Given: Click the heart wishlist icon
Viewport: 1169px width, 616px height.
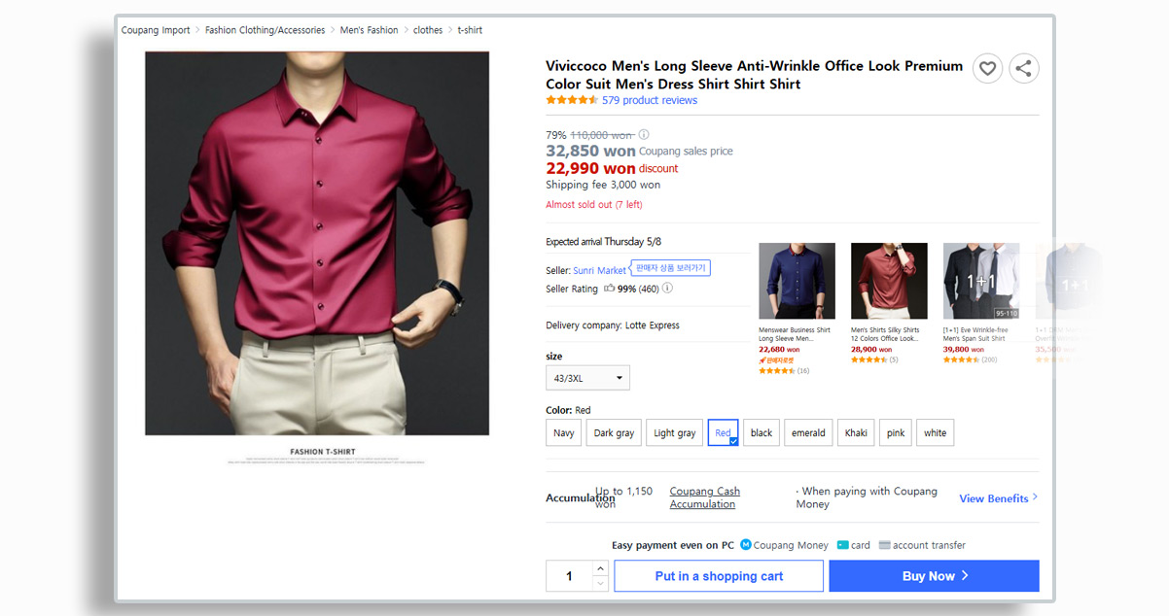Looking at the screenshot, I should [x=987, y=68].
